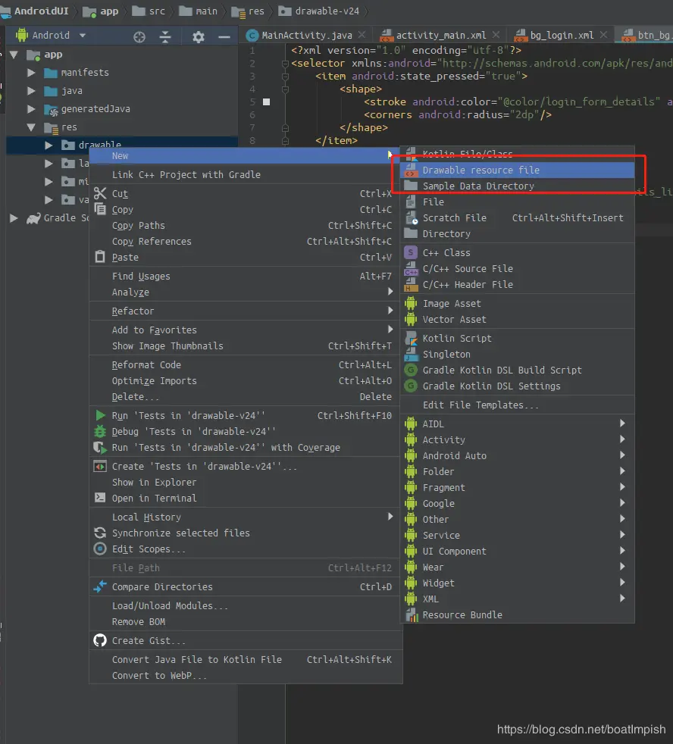Close the MainActivity.java tab
This screenshot has width=673, height=744.
coord(362,35)
